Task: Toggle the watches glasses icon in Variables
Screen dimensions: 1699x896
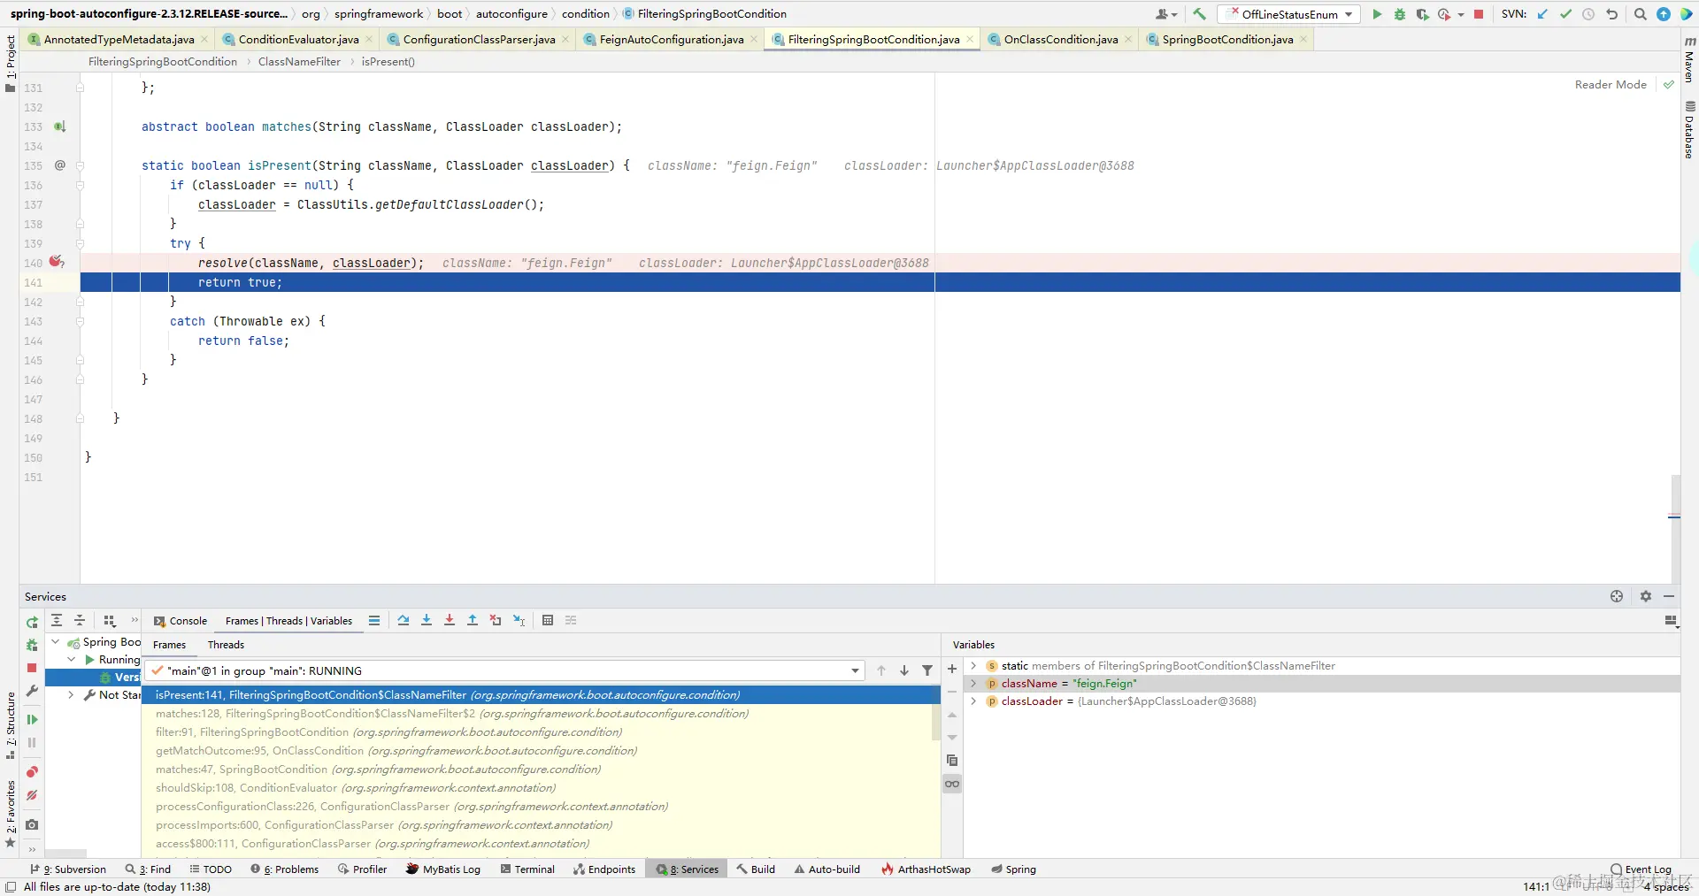Action: pyautogui.click(x=952, y=784)
